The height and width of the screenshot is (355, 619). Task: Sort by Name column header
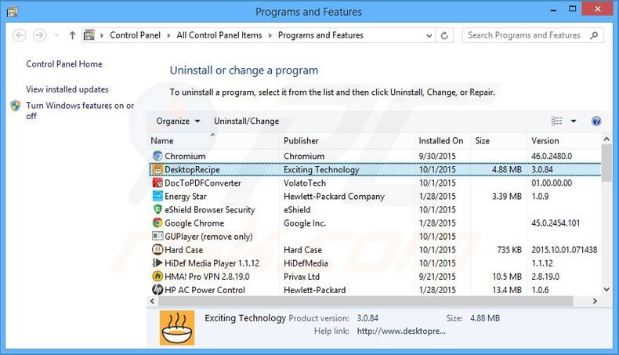(213, 140)
